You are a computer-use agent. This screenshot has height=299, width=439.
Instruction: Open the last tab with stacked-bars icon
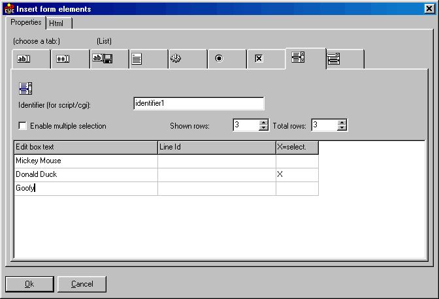pyautogui.click(x=334, y=59)
